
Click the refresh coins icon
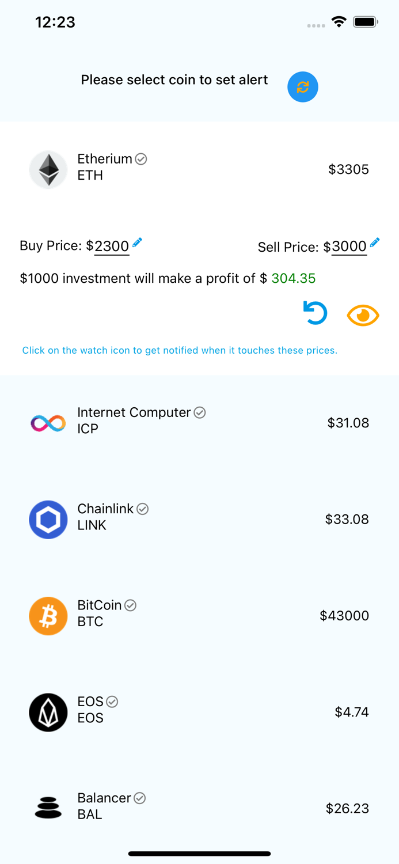[x=303, y=87]
